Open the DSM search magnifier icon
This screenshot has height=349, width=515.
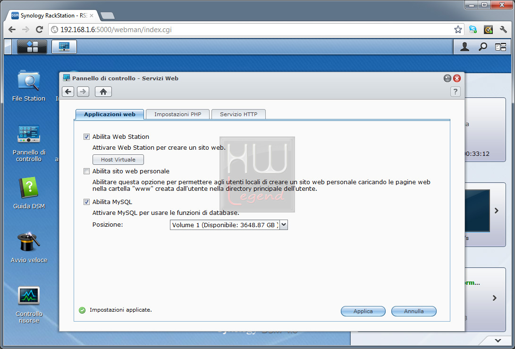click(482, 47)
